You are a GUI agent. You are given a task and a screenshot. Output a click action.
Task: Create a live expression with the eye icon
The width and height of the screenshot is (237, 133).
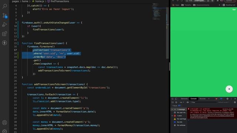coord(188,102)
